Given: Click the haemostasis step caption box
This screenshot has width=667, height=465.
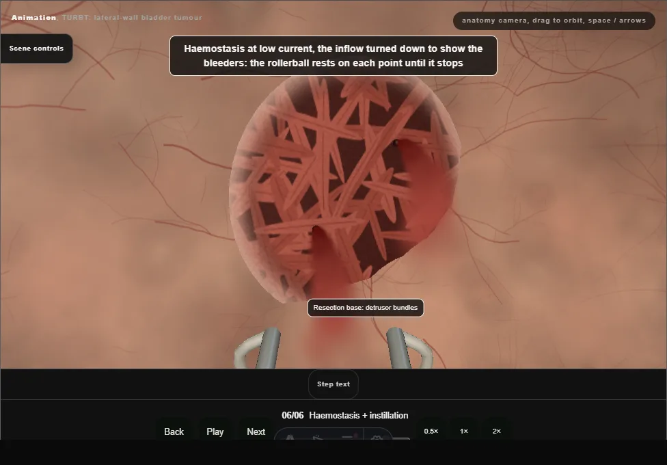Looking at the screenshot, I should tap(333, 56).
